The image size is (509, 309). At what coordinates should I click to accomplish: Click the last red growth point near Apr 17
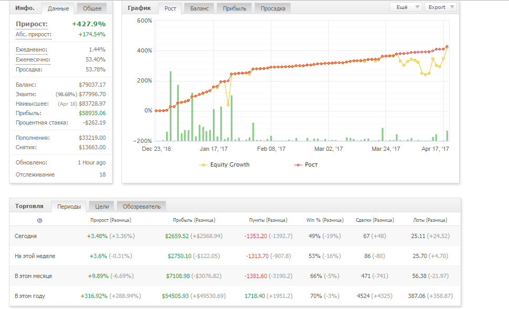(x=447, y=46)
